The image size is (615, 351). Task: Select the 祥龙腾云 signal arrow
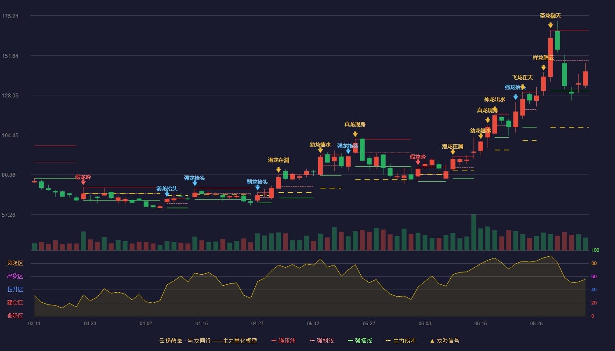coord(543,68)
